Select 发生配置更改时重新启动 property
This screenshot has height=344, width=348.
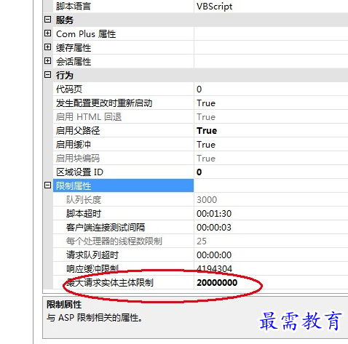[123, 103]
